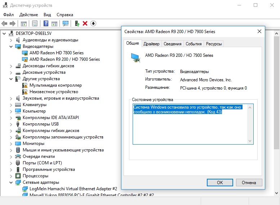Click the Мультимедиа контроллер warning icon

25,85
